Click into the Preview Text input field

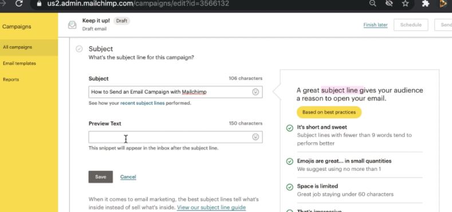tap(175, 137)
